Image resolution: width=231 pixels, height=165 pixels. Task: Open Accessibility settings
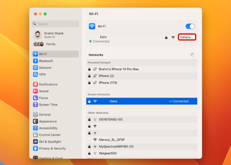[x=48, y=128]
